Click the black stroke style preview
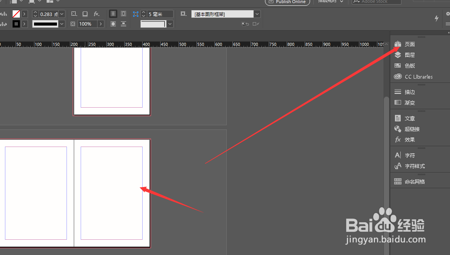This screenshot has width=450, height=255. point(45,24)
